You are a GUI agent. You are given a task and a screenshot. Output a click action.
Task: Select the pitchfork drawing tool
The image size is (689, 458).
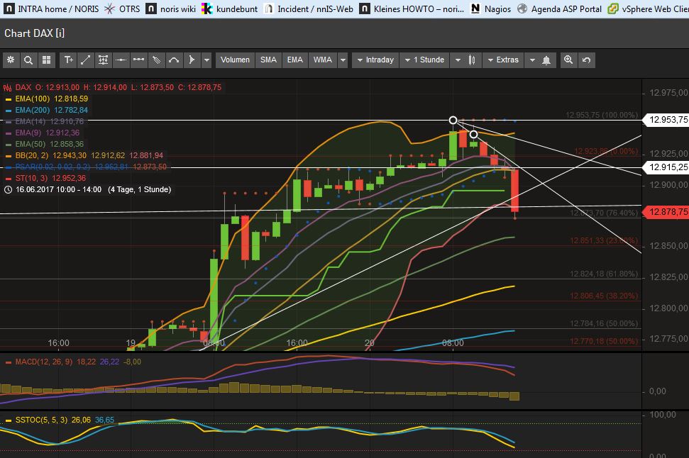156,60
